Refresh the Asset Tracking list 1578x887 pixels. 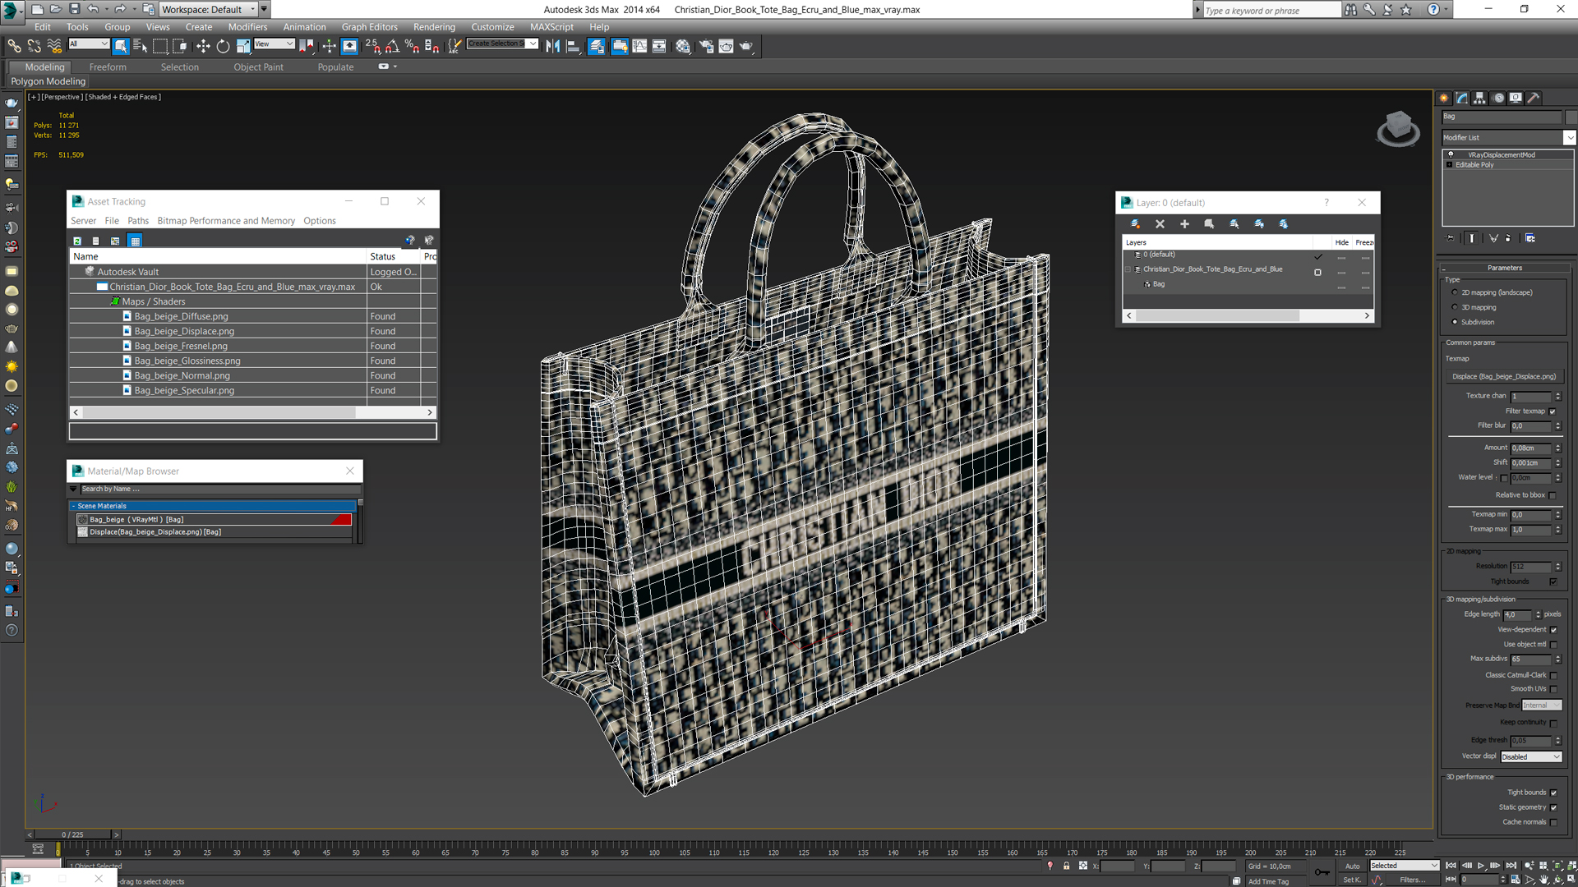coord(77,241)
